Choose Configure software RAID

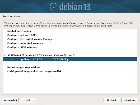[22, 35]
